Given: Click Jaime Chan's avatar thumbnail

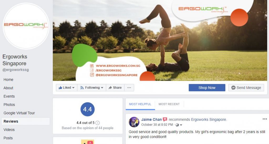Looking at the screenshot, I should [134, 122].
